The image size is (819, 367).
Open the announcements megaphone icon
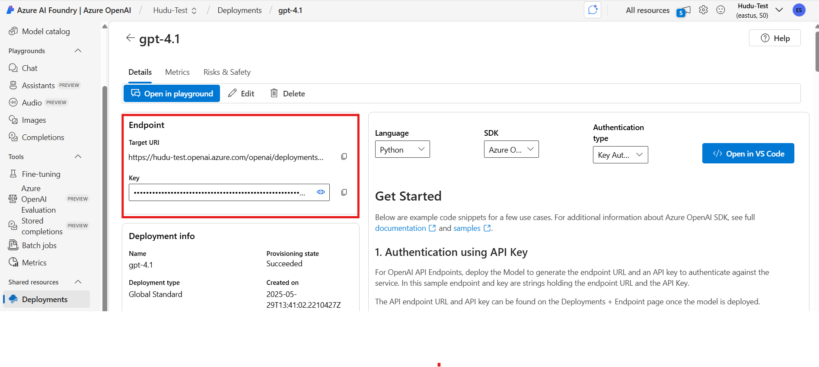[x=684, y=11]
